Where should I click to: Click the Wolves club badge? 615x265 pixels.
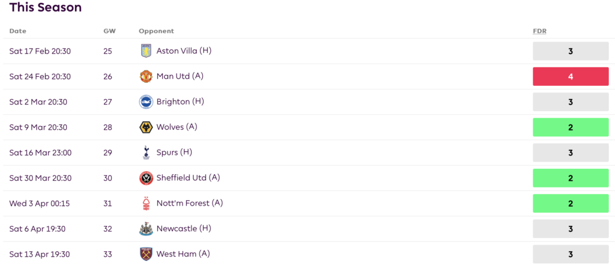tap(146, 127)
